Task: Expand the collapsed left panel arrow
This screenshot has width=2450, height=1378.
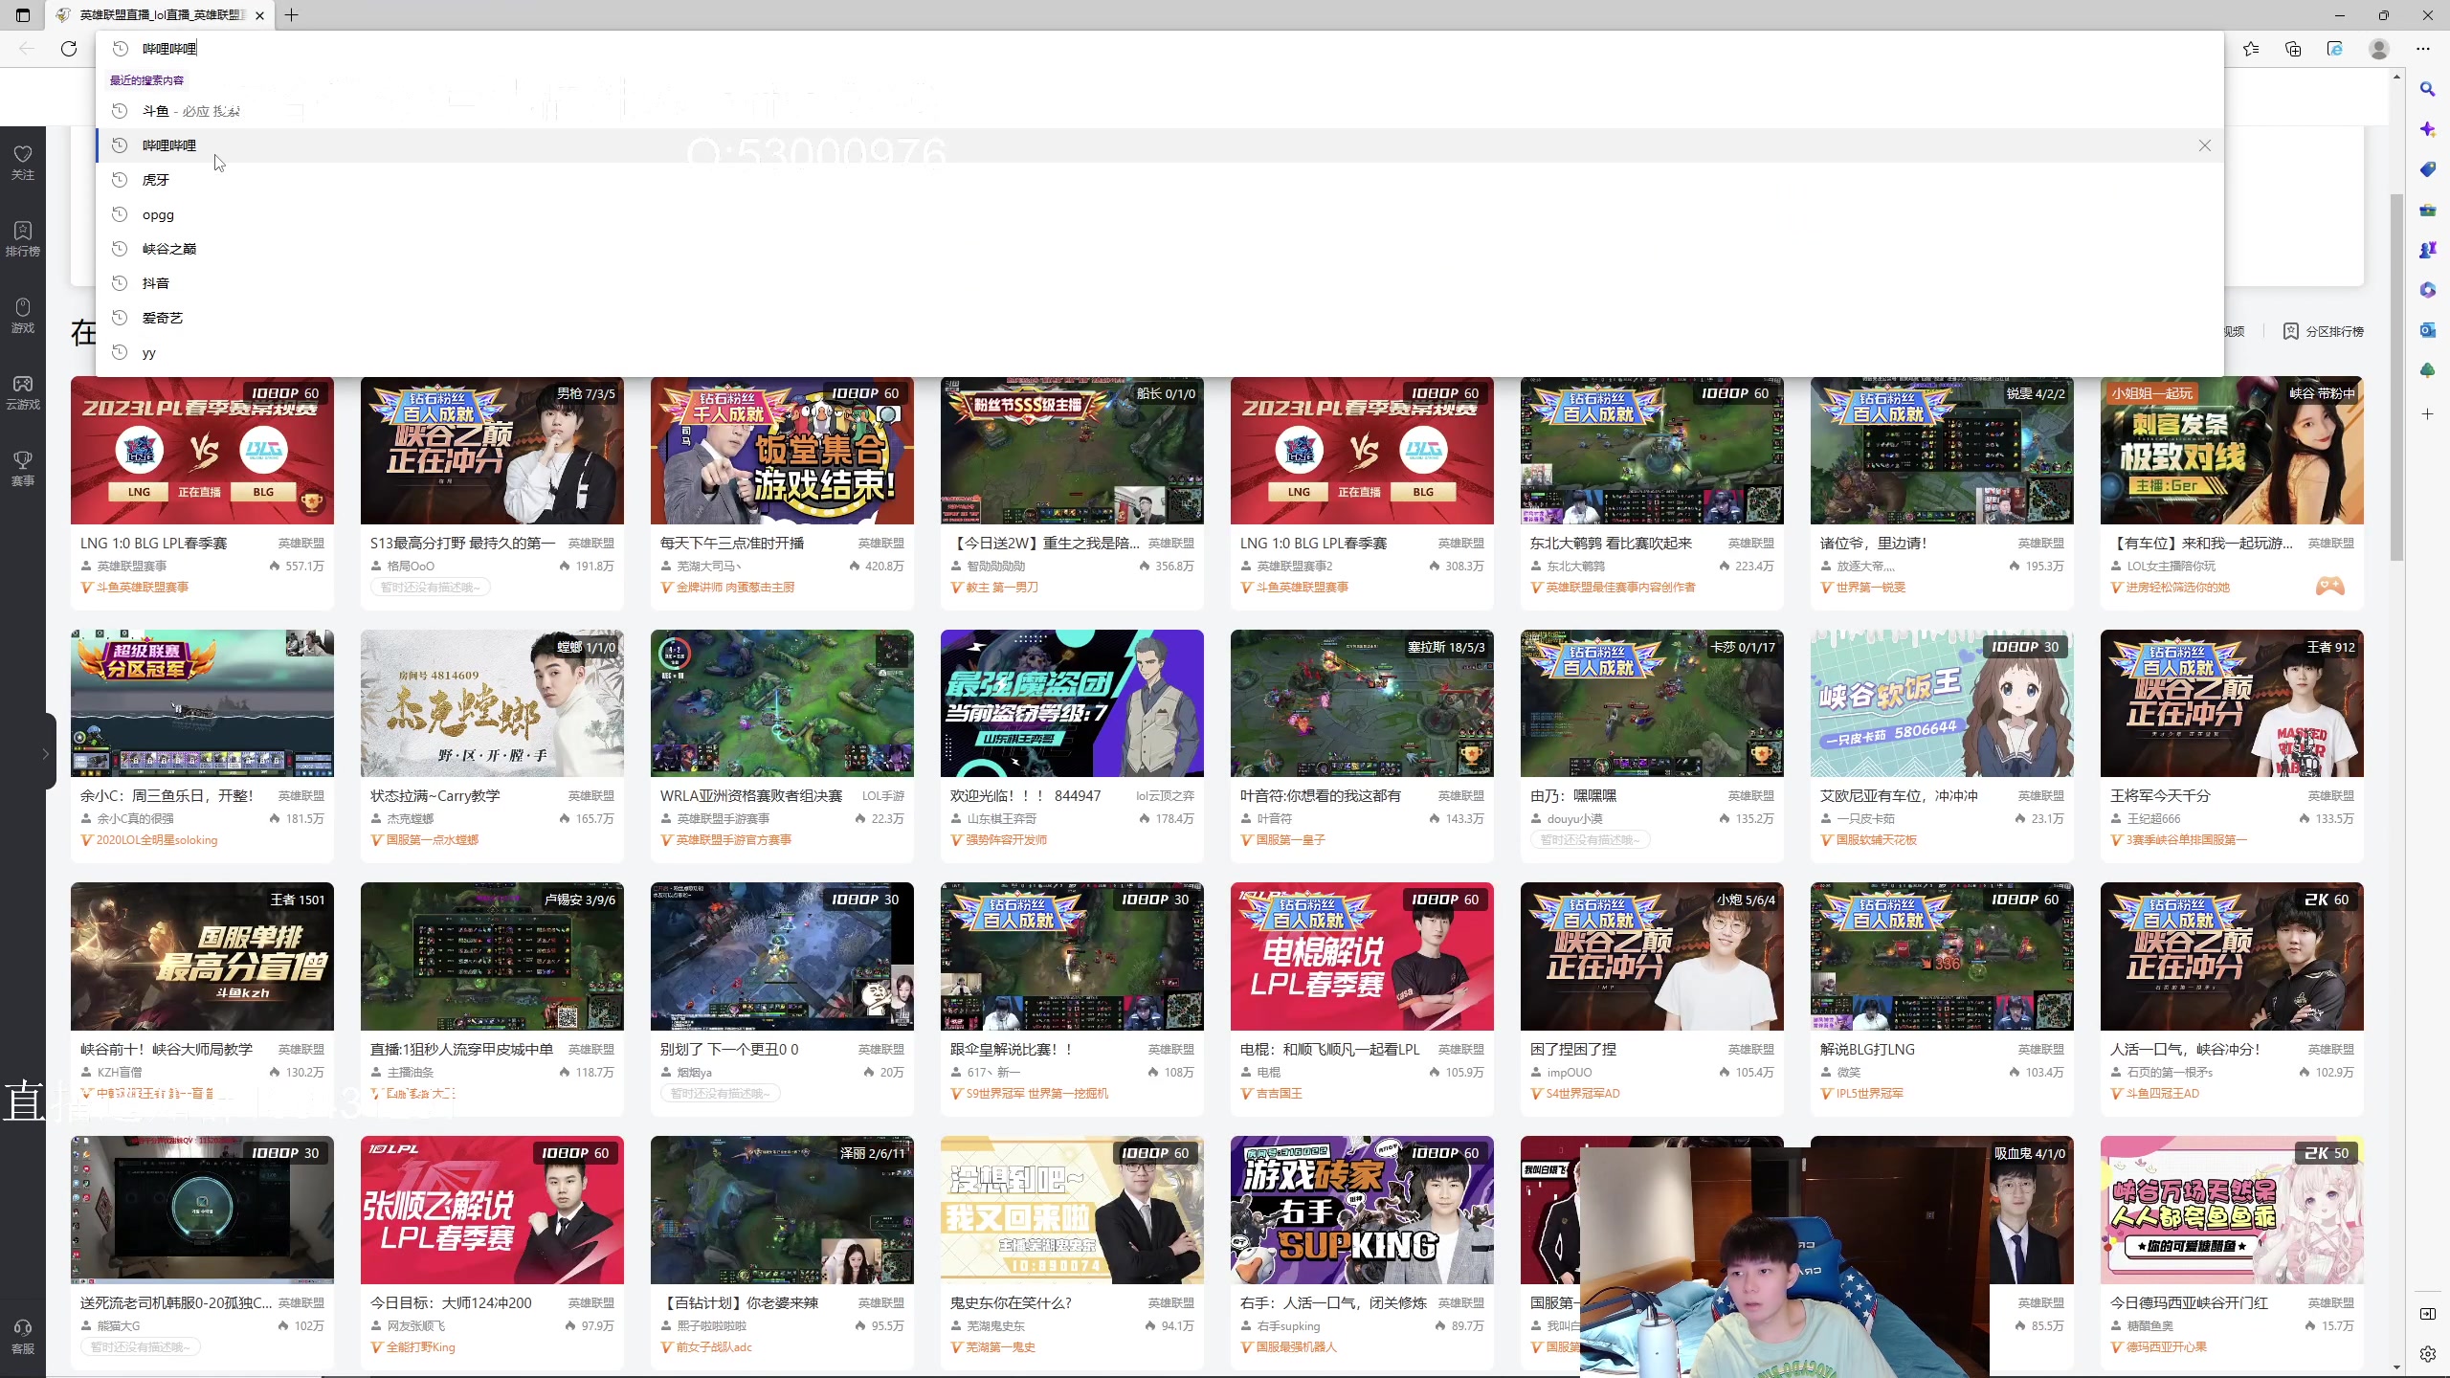Action: [45, 754]
